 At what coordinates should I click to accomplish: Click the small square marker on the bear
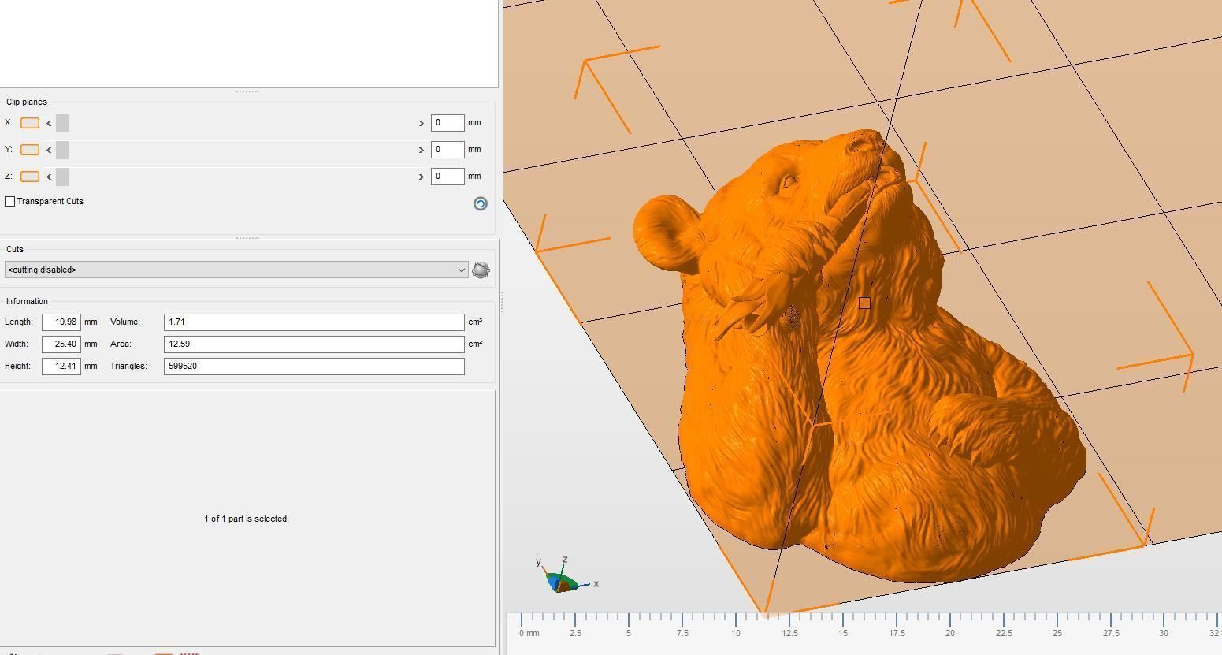click(x=864, y=303)
